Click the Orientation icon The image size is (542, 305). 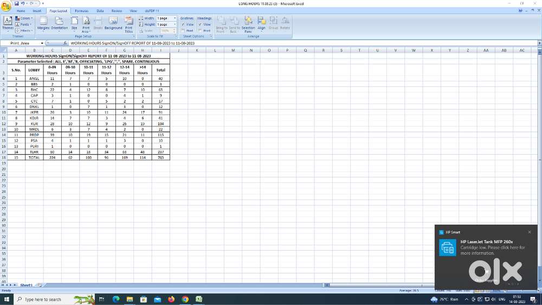(x=59, y=23)
